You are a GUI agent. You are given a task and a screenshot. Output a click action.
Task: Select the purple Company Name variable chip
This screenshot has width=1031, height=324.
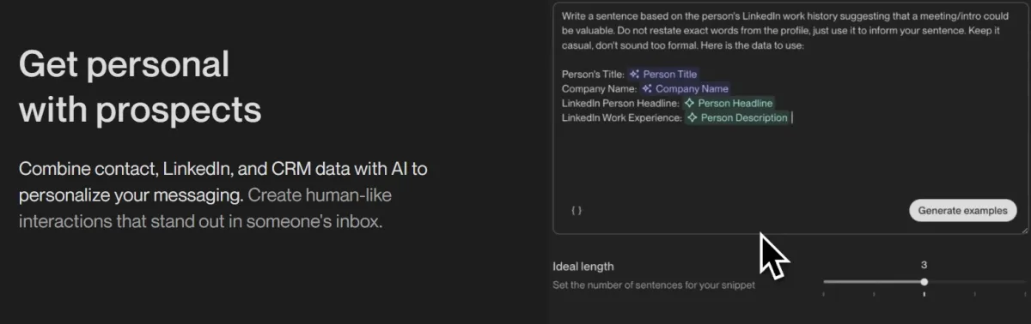[x=686, y=88]
